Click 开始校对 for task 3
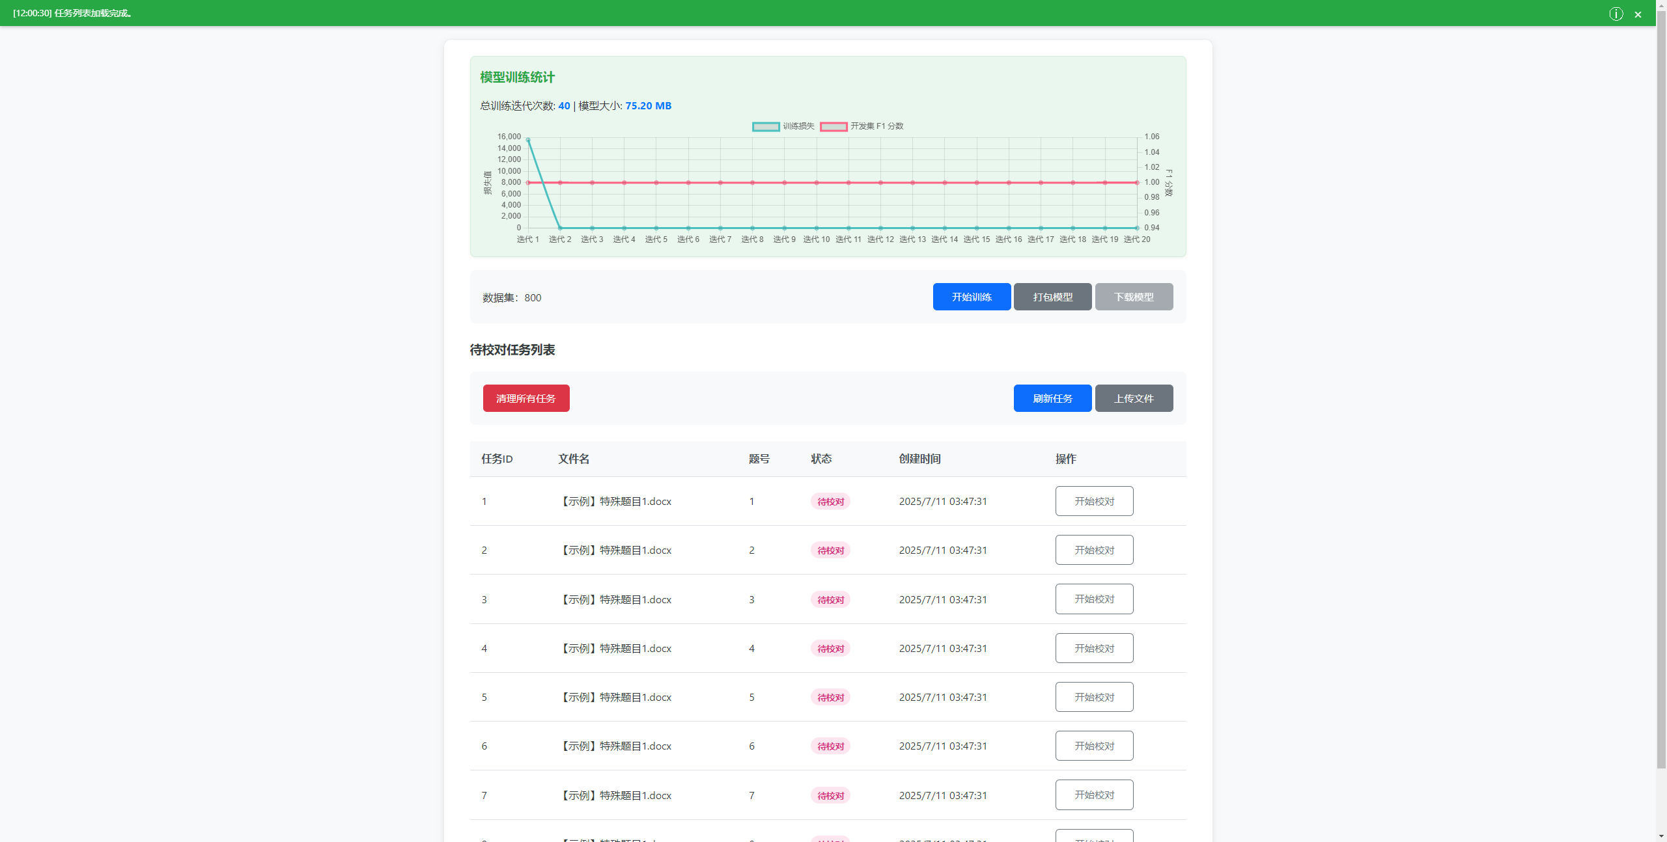Screen dimensions: 1667x842 click(1094, 599)
